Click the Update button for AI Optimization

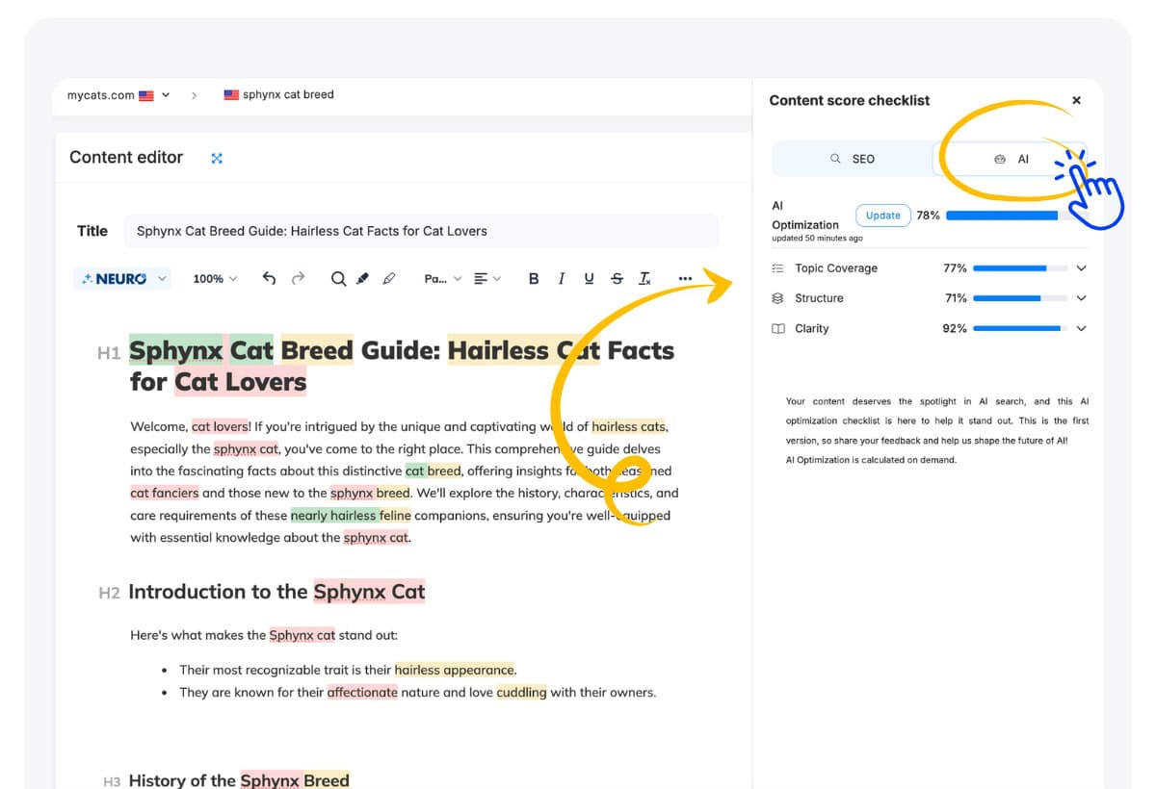[x=882, y=216]
